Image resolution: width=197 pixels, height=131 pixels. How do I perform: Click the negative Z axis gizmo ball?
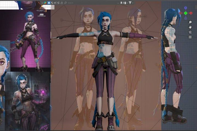(186, 18)
